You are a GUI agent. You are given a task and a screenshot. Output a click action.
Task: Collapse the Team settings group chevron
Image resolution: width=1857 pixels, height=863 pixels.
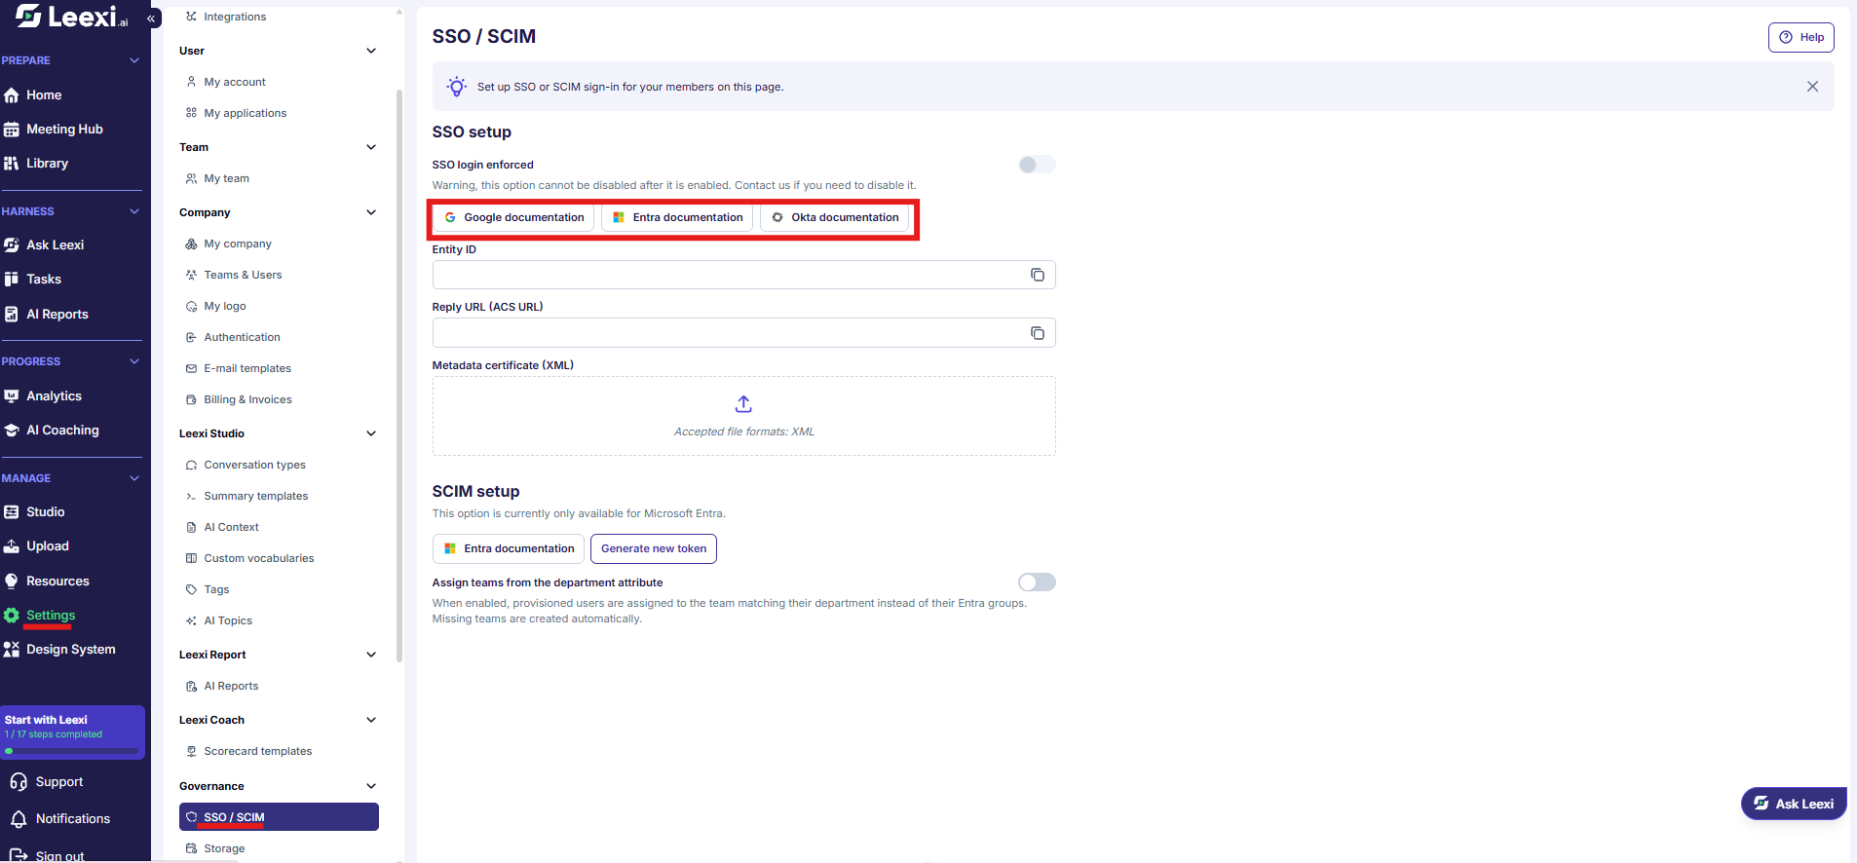pos(371,147)
